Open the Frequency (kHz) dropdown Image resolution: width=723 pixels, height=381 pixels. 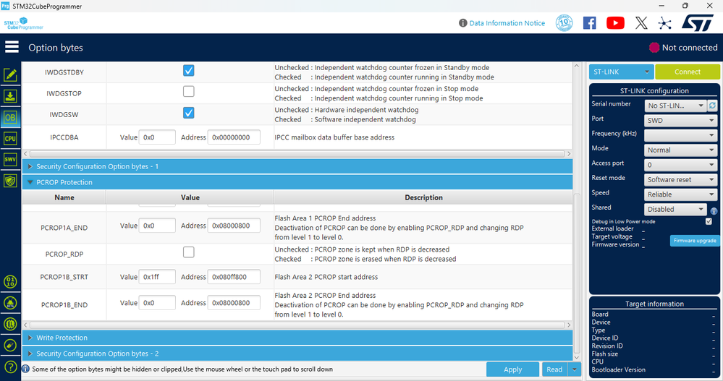coord(680,135)
